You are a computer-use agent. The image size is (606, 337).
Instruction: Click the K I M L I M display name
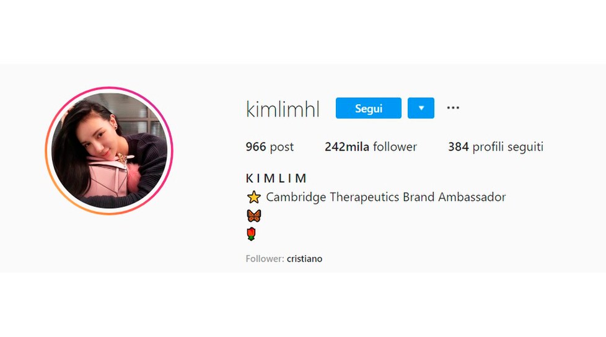[276, 178]
